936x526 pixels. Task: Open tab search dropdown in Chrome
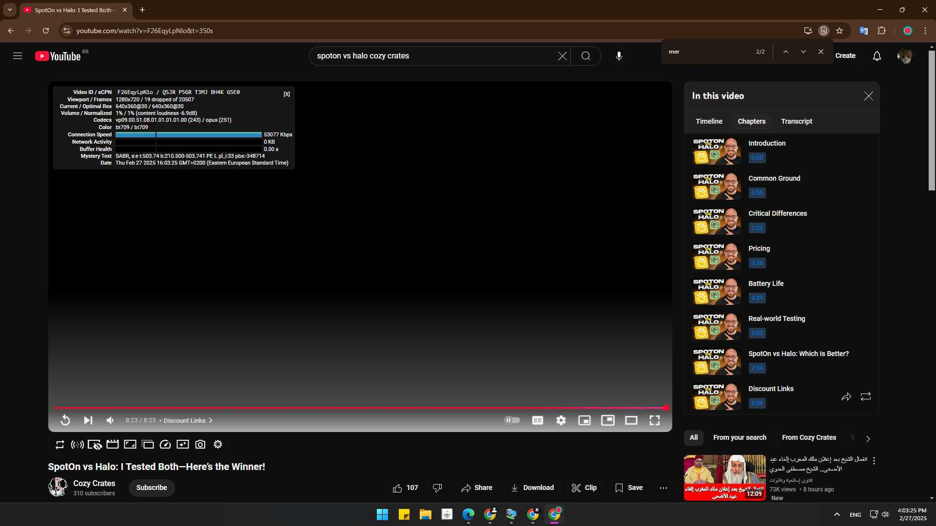(9, 10)
